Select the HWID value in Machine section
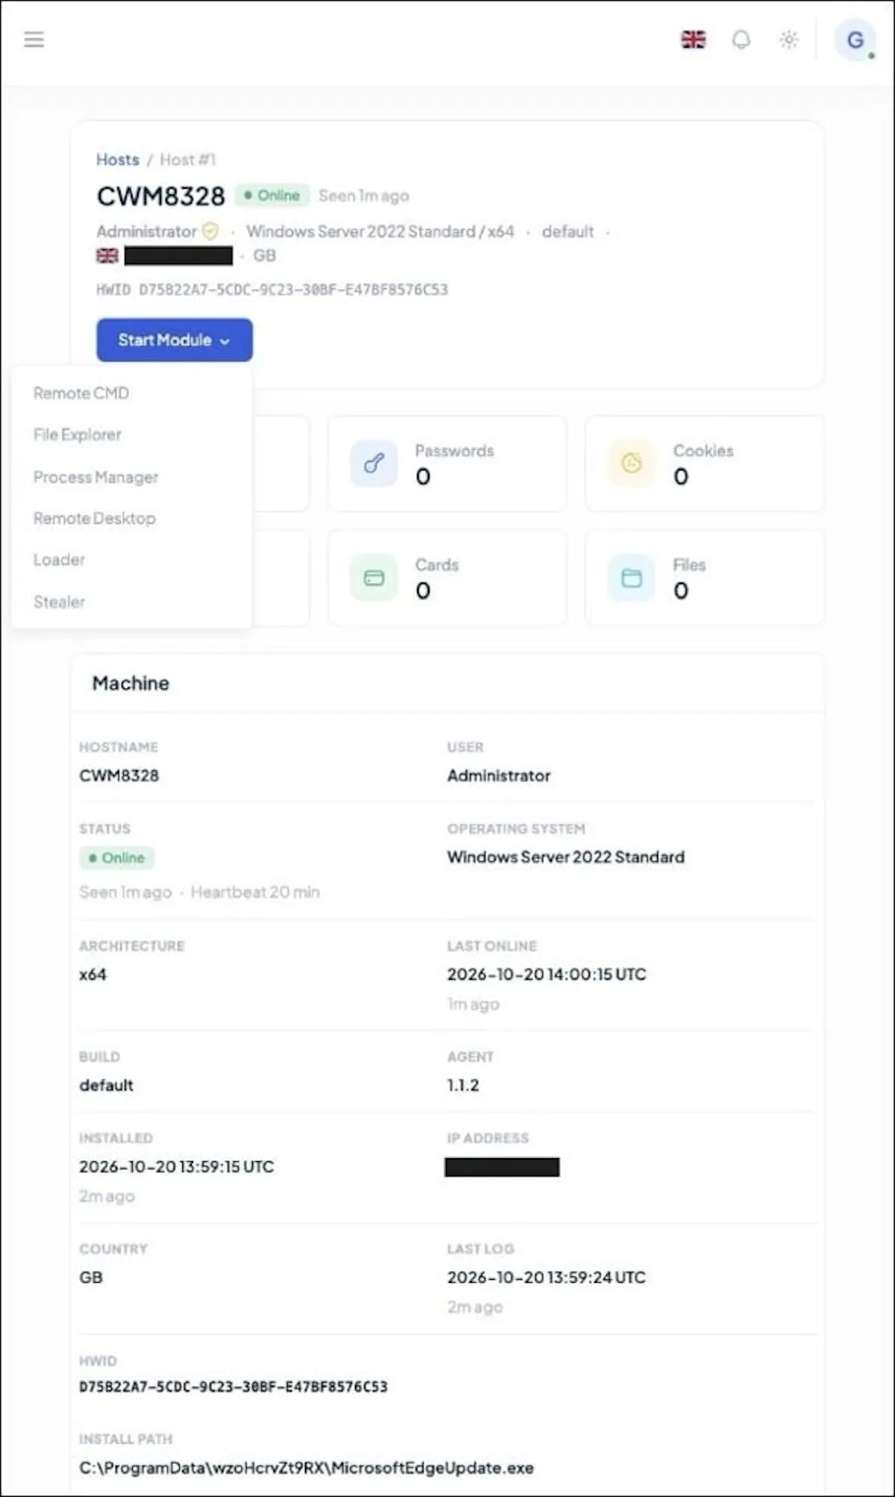Screen dimensions: 895x1497 [x=233, y=1387]
